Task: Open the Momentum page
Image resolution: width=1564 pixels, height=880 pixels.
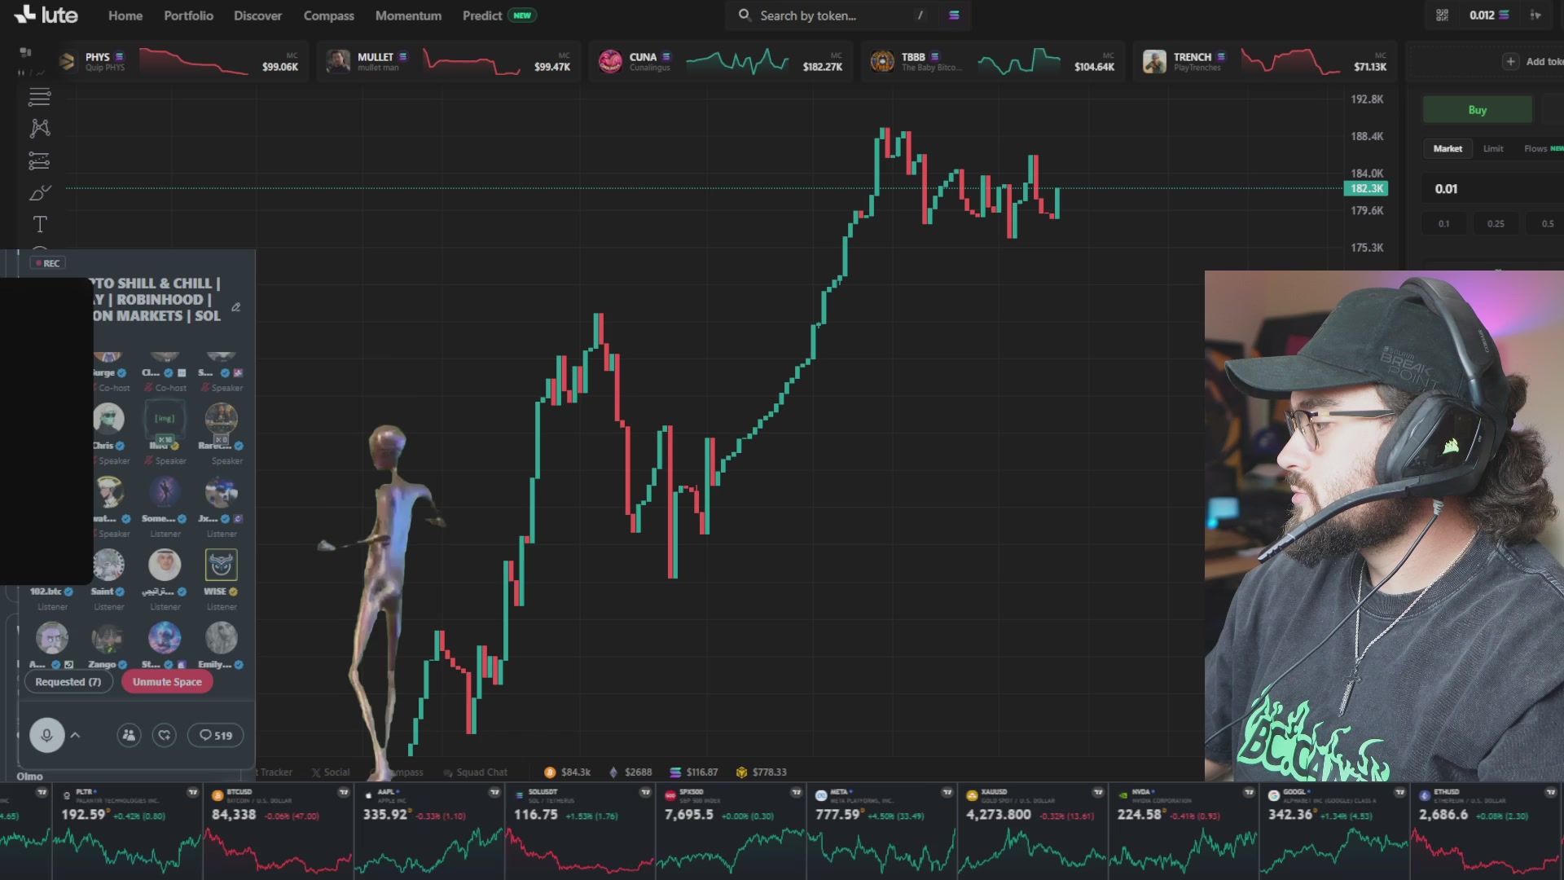Action: coord(408,15)
